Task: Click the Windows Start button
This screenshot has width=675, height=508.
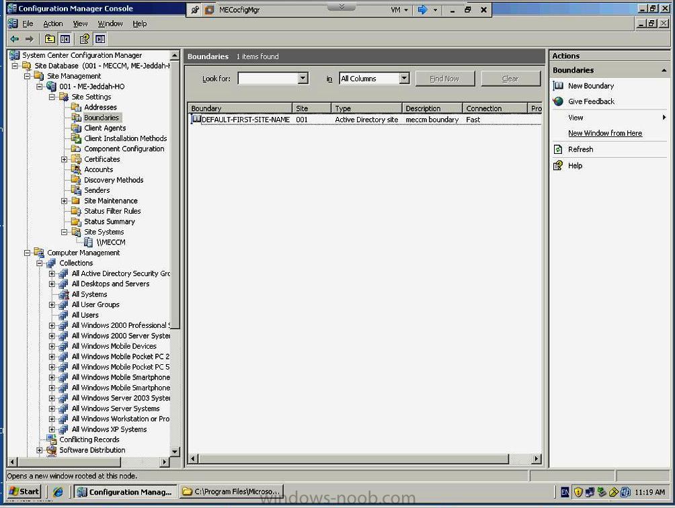Action: [24, 492]
